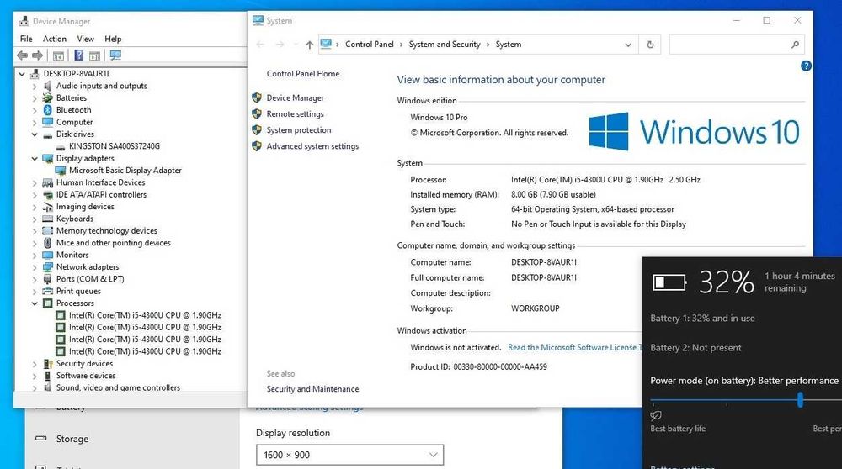
Task: Click Show/Hide Console Tree toolbar icon
Action: [x=59, y=55]
